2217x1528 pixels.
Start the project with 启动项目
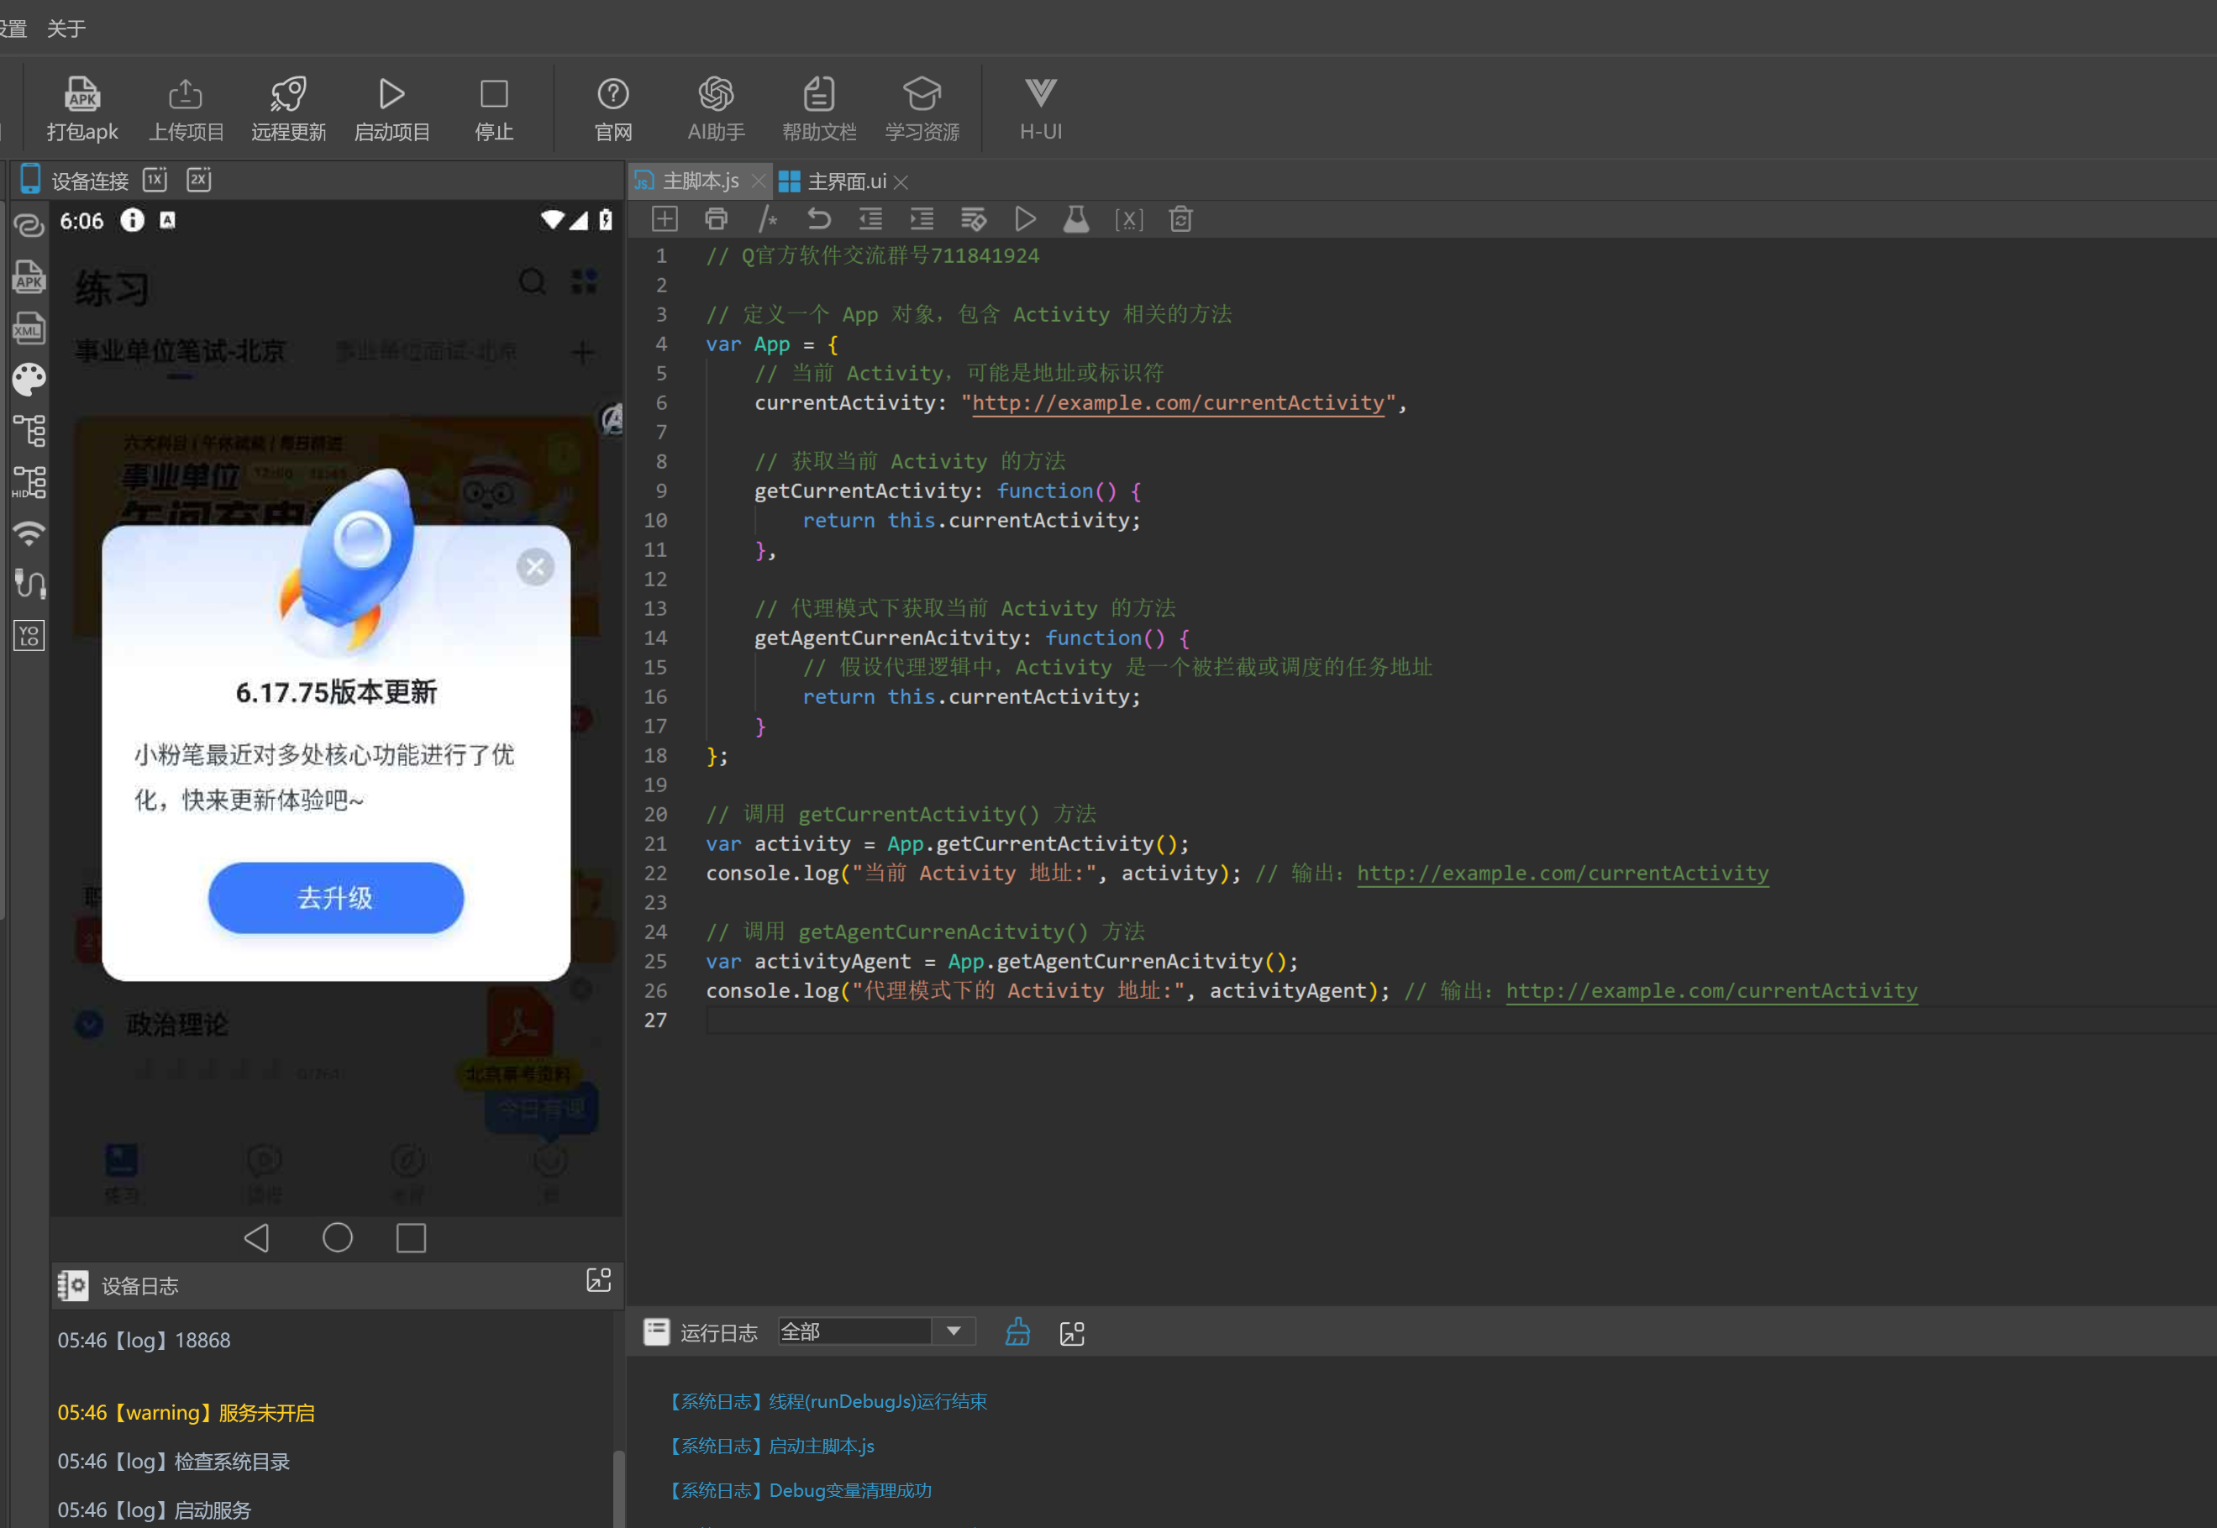click(x=391, y=109)
